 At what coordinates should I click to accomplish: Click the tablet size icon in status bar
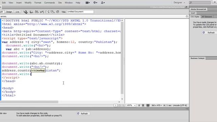[143, 105]
